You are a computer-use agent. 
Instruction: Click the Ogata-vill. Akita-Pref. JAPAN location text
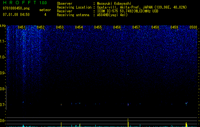point(142,7)
